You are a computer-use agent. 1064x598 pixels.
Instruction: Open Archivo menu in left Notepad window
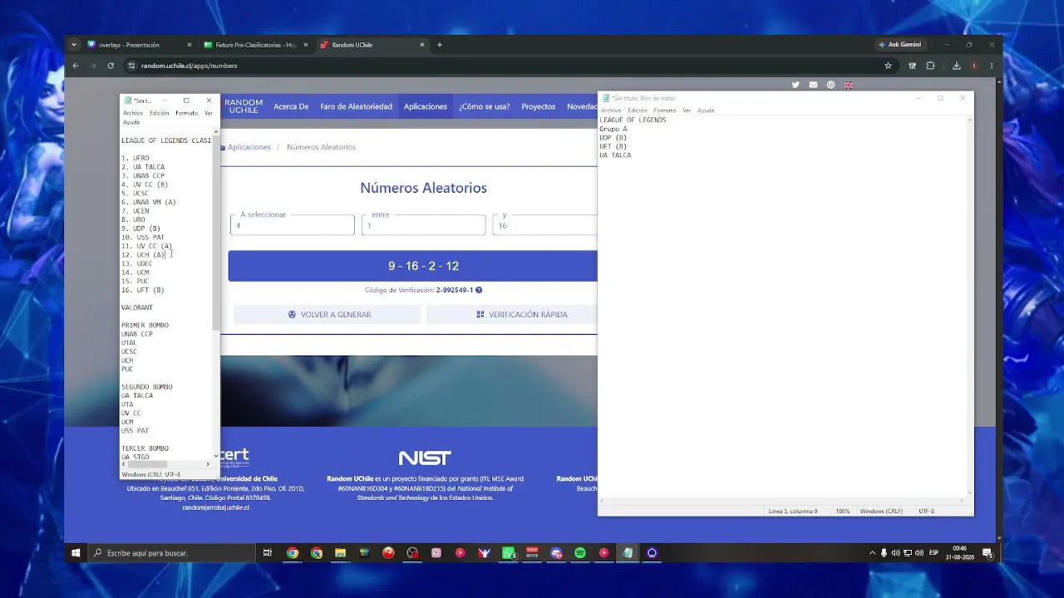[x=133, y=113]
